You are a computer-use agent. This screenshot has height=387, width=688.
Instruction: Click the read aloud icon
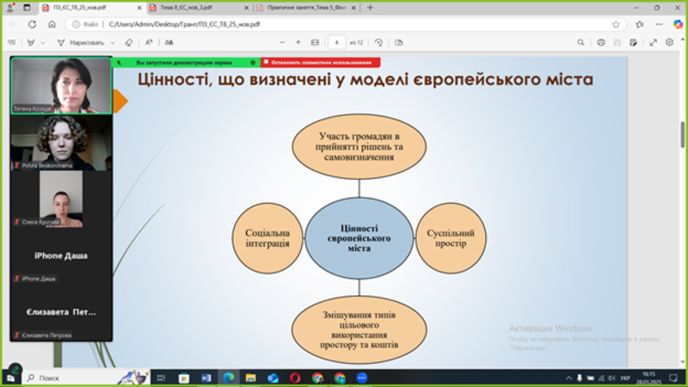(149, 42)
